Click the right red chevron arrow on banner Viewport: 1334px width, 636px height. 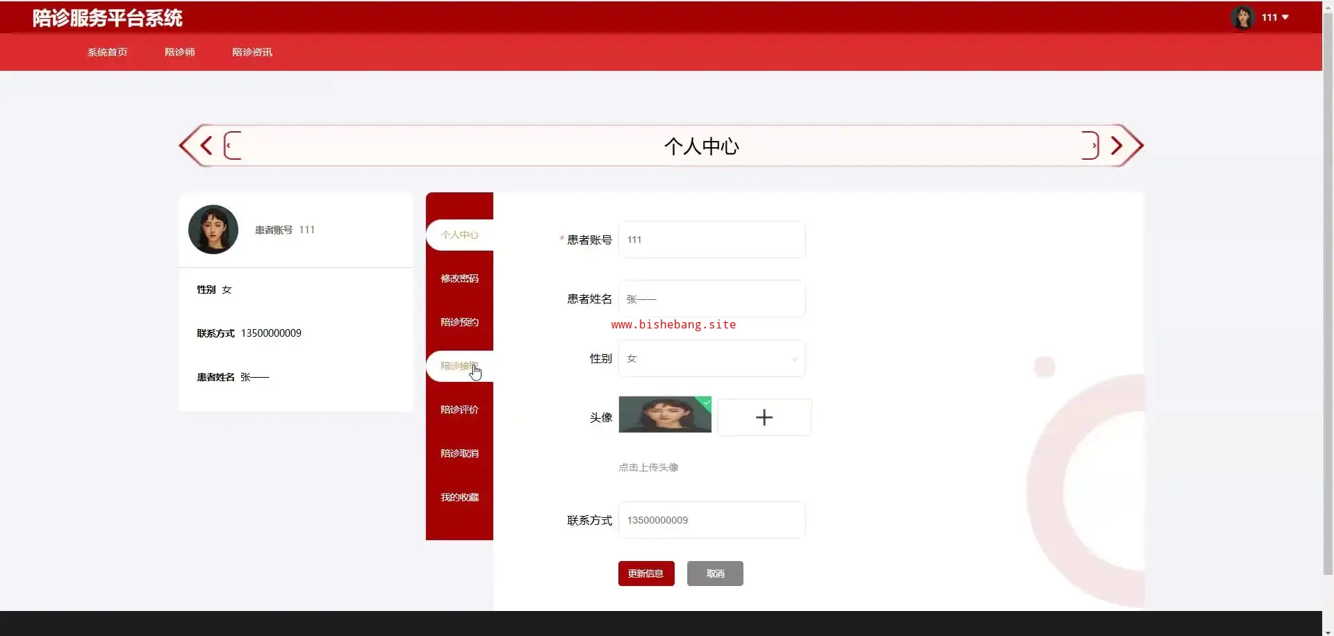click(x=1117, y=146)
